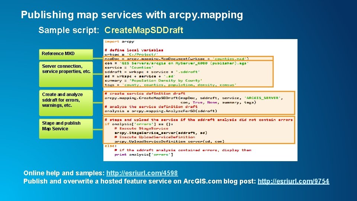Click the 'else:' code line

[111, 146]
